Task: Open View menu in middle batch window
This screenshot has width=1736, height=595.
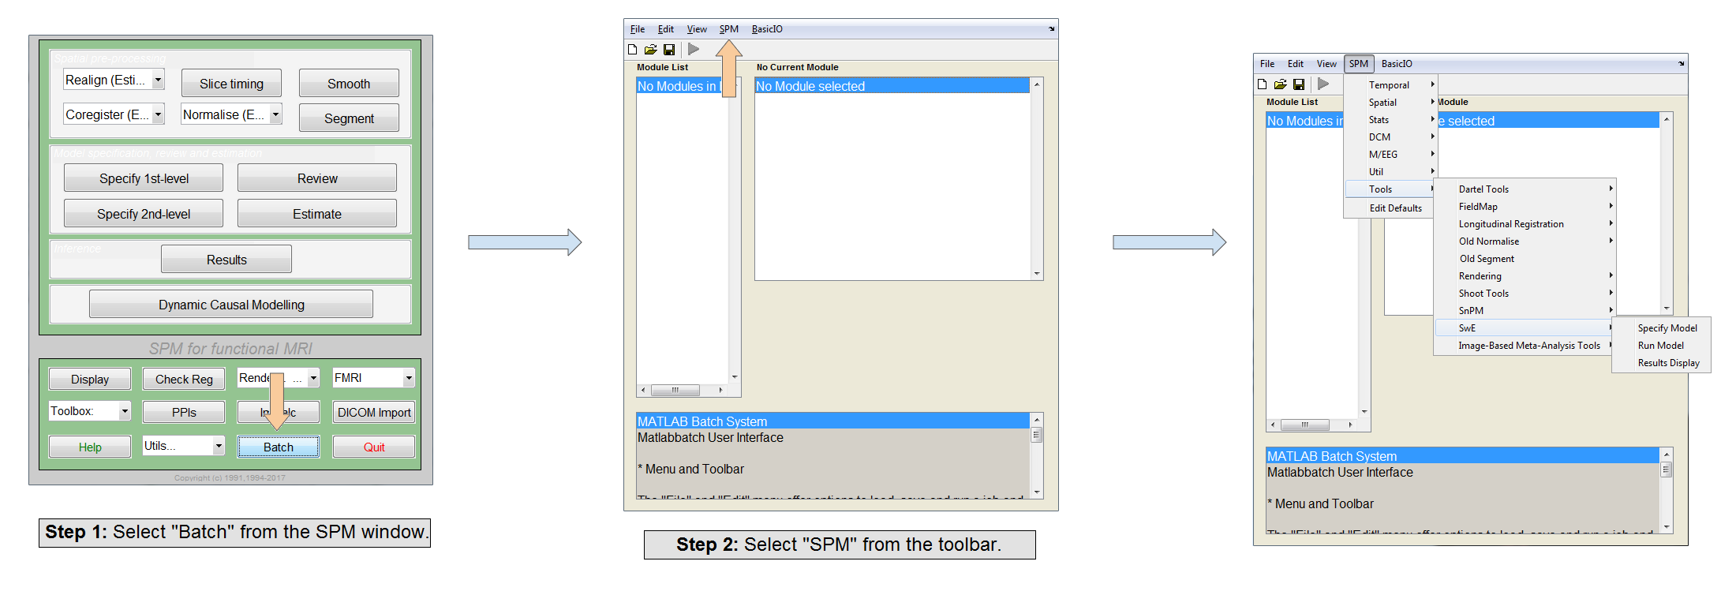Action: coord(697,29)
